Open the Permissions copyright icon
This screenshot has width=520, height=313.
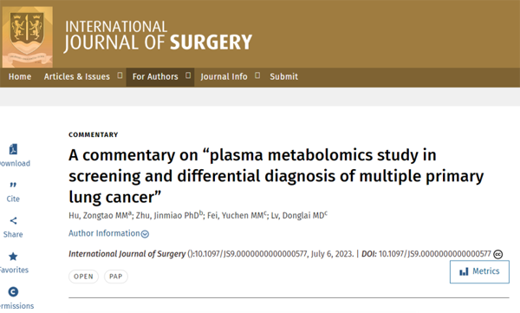click(x=13, y=291)
